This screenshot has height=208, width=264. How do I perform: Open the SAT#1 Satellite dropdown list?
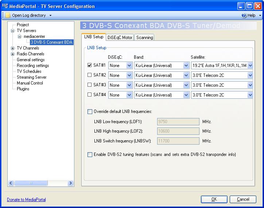point(250,66)
